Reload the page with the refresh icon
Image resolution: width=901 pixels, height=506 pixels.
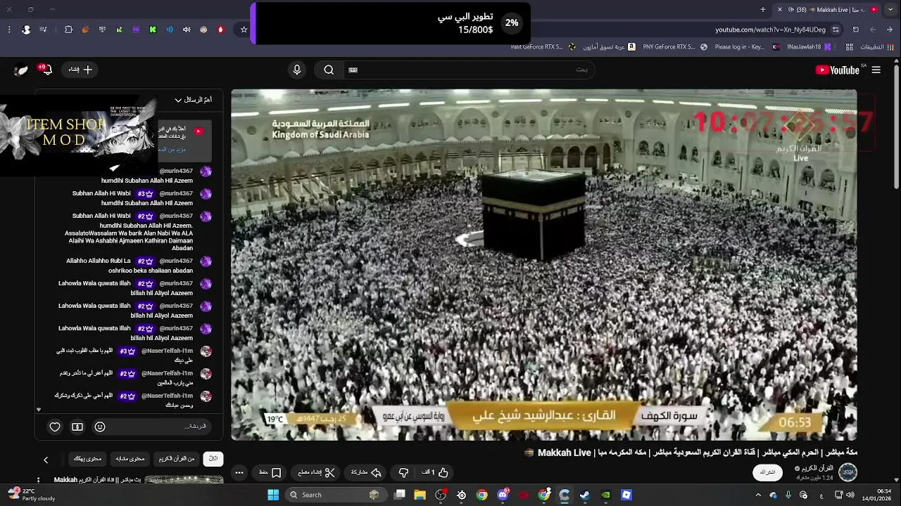click(856, 30)
